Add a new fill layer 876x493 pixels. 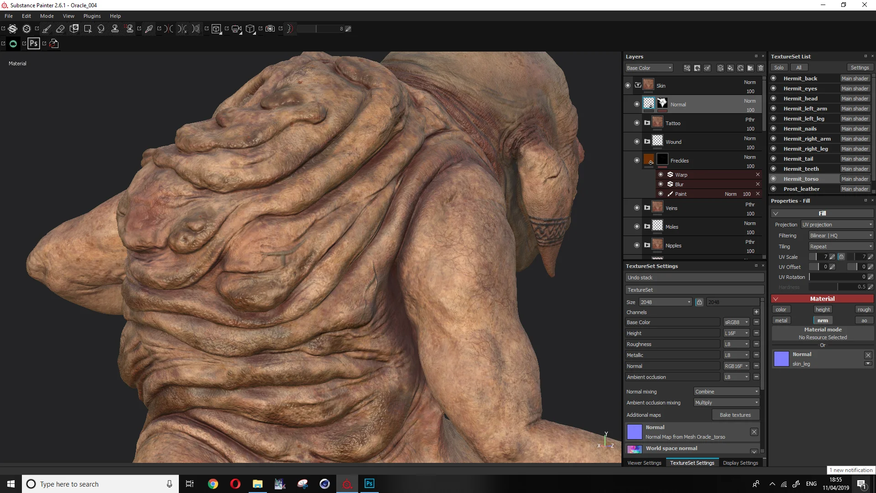(x=730, y=68)
